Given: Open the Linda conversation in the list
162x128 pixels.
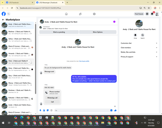Looking at the screenshot, I should click(17, 106).
